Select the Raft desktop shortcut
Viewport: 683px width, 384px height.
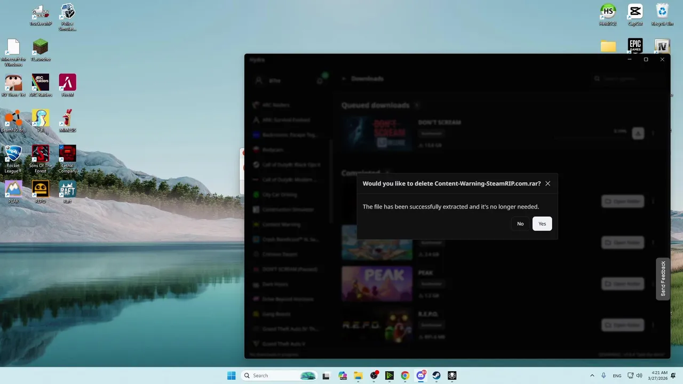click(68, 193)
